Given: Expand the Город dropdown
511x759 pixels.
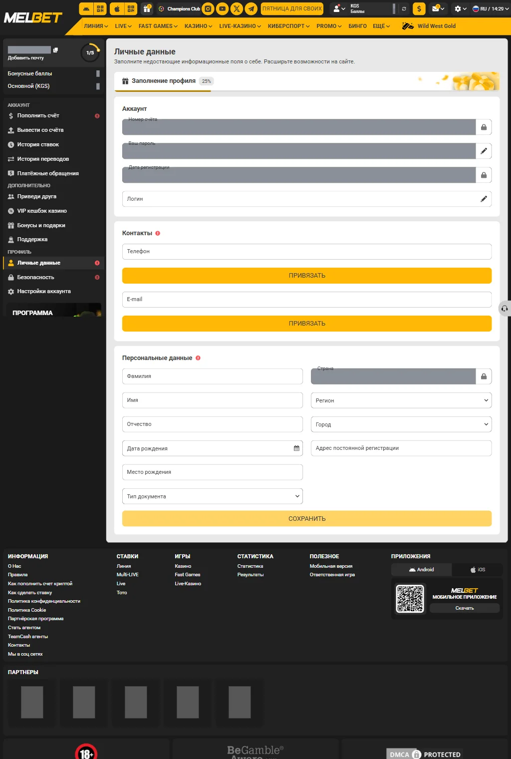Looking at the screenshot, I should click(401, 424).
